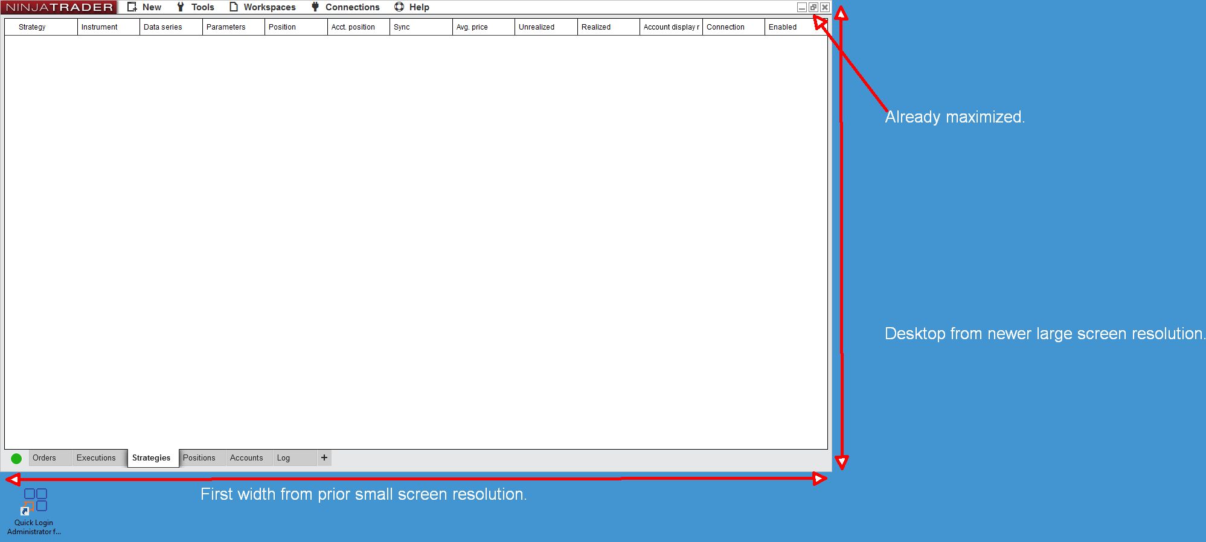Click the Account display column header
Viewport: 1206px width, 542px height.
point(671,27)
